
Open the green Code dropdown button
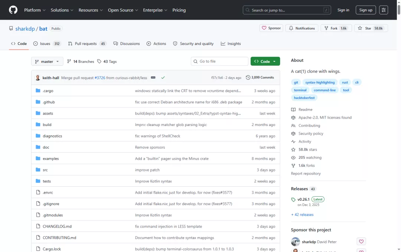coord(265,61)
